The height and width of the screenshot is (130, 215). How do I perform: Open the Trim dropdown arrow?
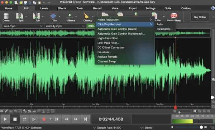[x=59, y=17]
